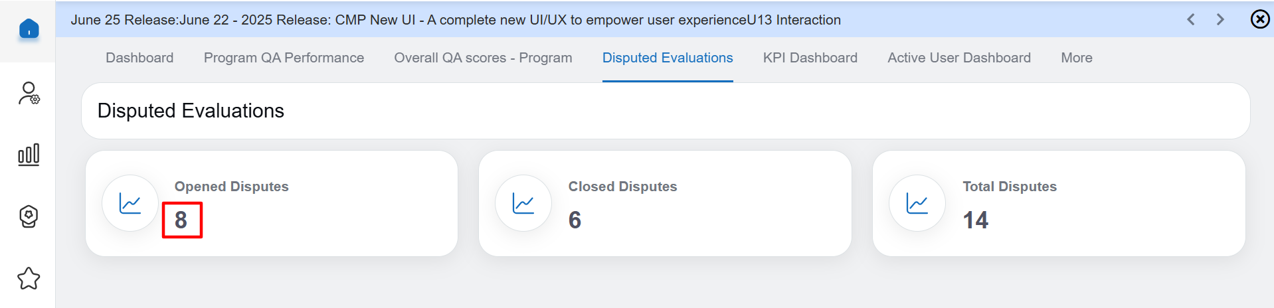The width and height of the screenshot is (1274, 308).
Task: Close the release announcement banner
Action: point(1259,19)
